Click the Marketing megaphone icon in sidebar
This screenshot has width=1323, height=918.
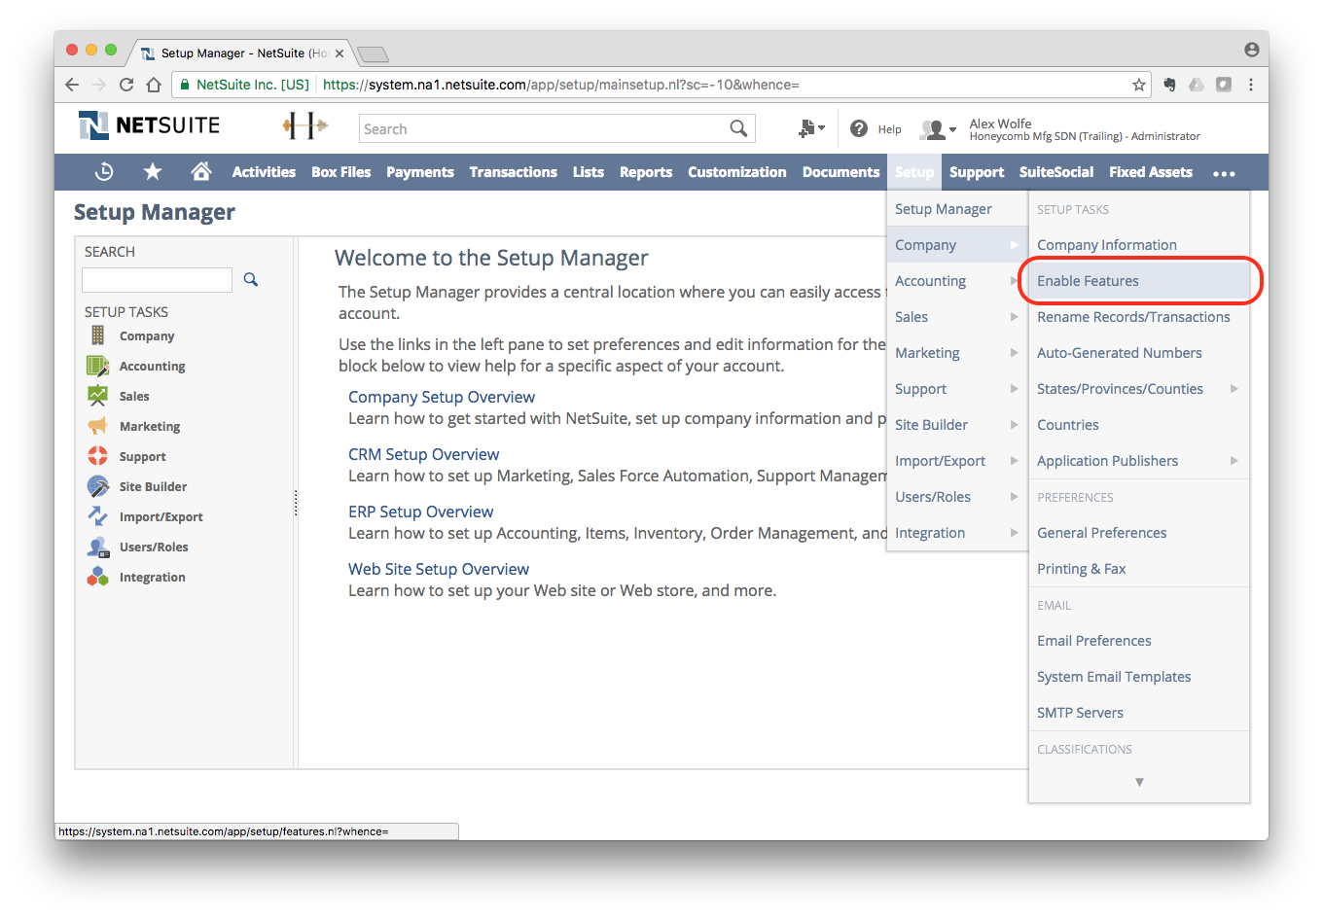pos(97,426)
